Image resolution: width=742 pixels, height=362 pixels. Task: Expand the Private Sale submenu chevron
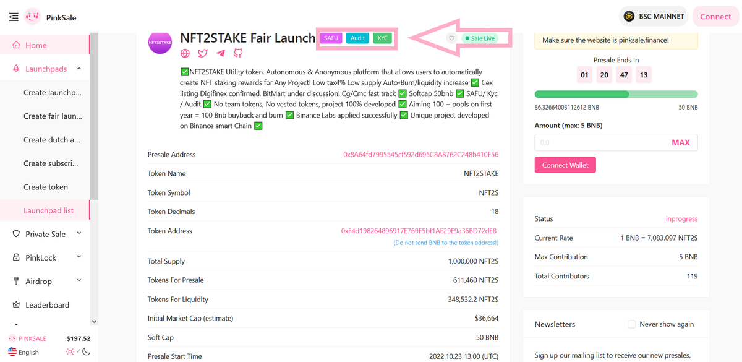click(79, 234)
